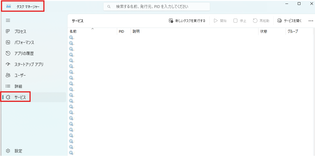Run new task via 新しいタスクを実行する
The width and height of the screenshot is (315, 156).
coord(187,21)
